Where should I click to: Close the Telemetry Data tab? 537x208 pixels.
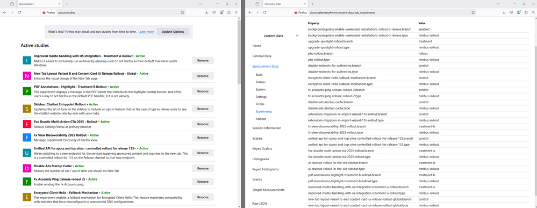(304, 4)
